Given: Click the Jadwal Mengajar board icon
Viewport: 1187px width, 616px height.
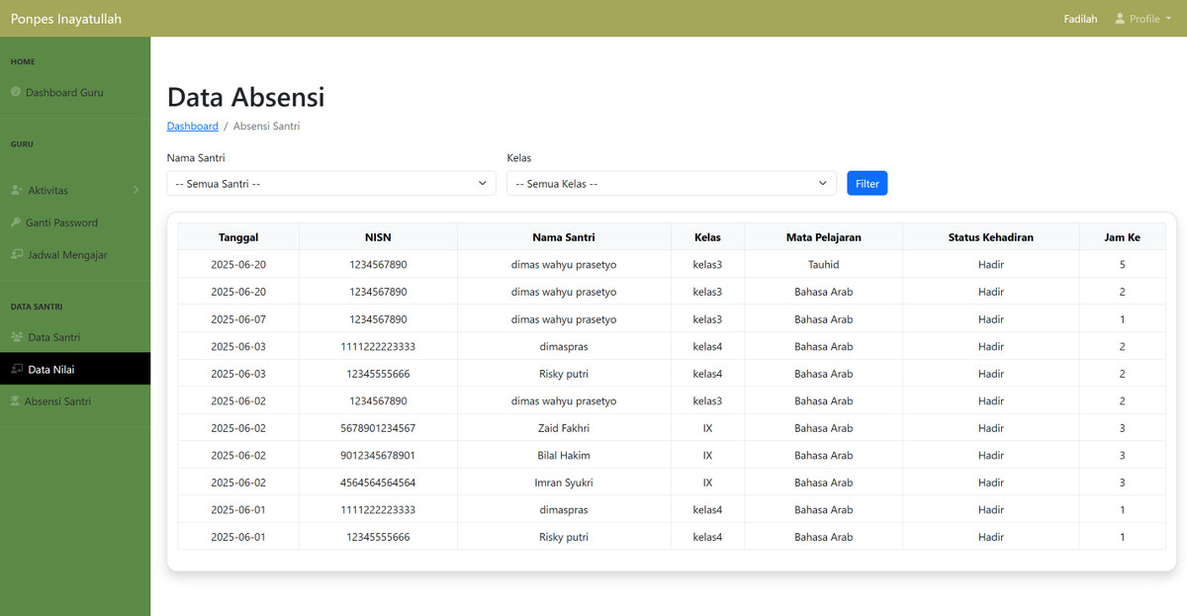Looking at the screenshot, I should [x=16, y=254].
